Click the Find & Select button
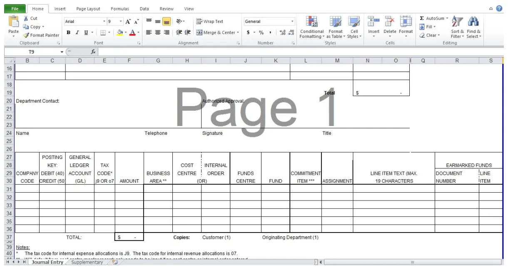Image resolution: width=508 pixels, height=270 pixels. [473, 27]
